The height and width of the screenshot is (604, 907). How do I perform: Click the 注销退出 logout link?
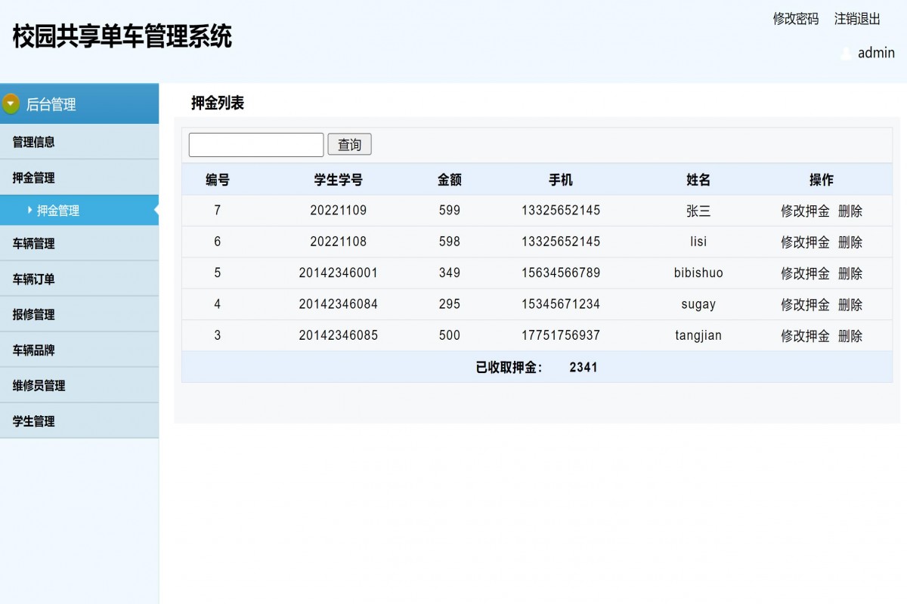click(856, 19)
